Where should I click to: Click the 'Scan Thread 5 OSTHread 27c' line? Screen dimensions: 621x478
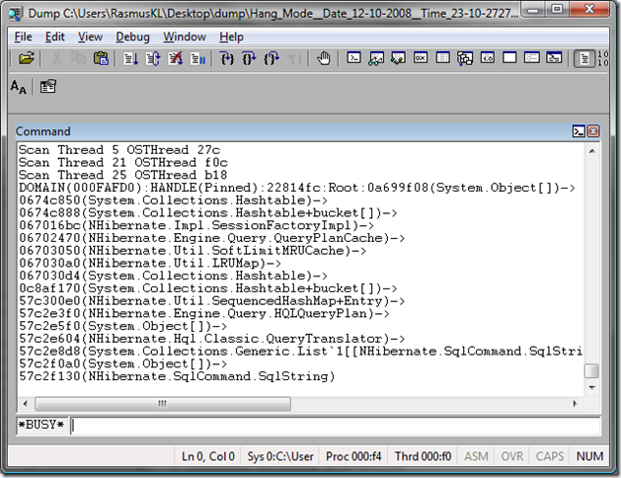(119, 150)
